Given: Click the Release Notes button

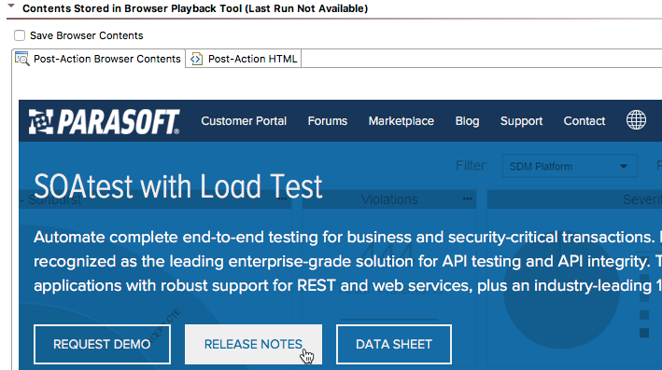Looking at the screenshot, I should [x=253, y=344].
